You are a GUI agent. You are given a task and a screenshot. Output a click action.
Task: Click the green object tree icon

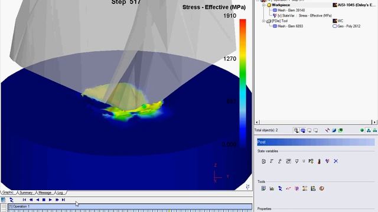click(x=375, y=130)
